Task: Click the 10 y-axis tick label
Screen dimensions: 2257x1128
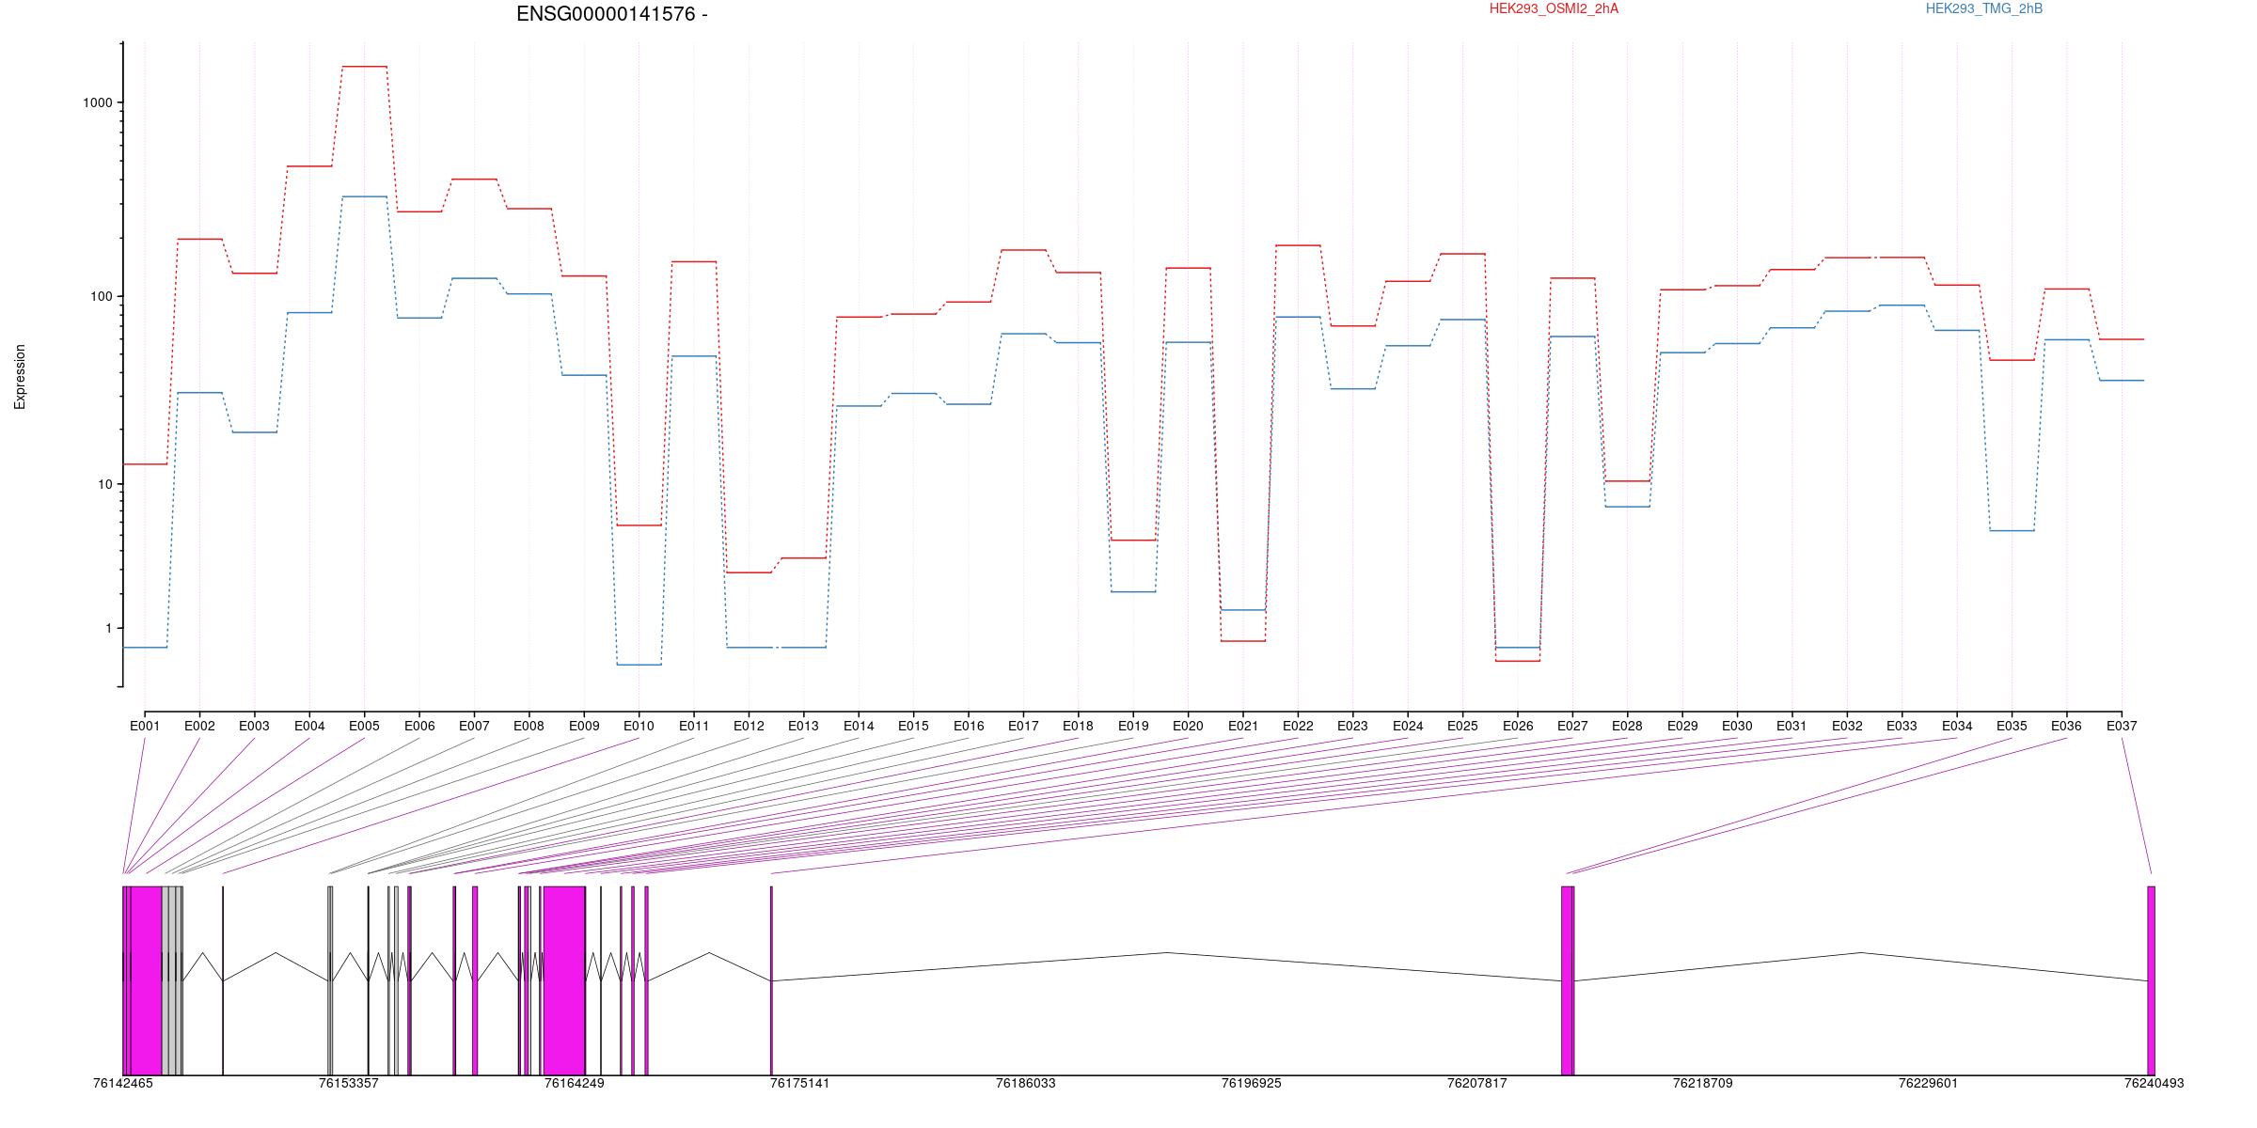Action: coord(105,485)
